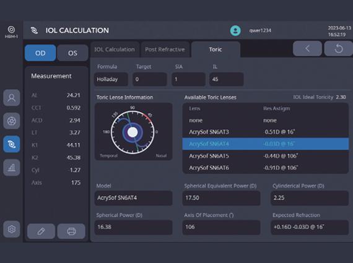Screen dimensions: 353x263
Task: Select the AcrySof SN6AT4 lens row
Action: [x=266, y=144]
